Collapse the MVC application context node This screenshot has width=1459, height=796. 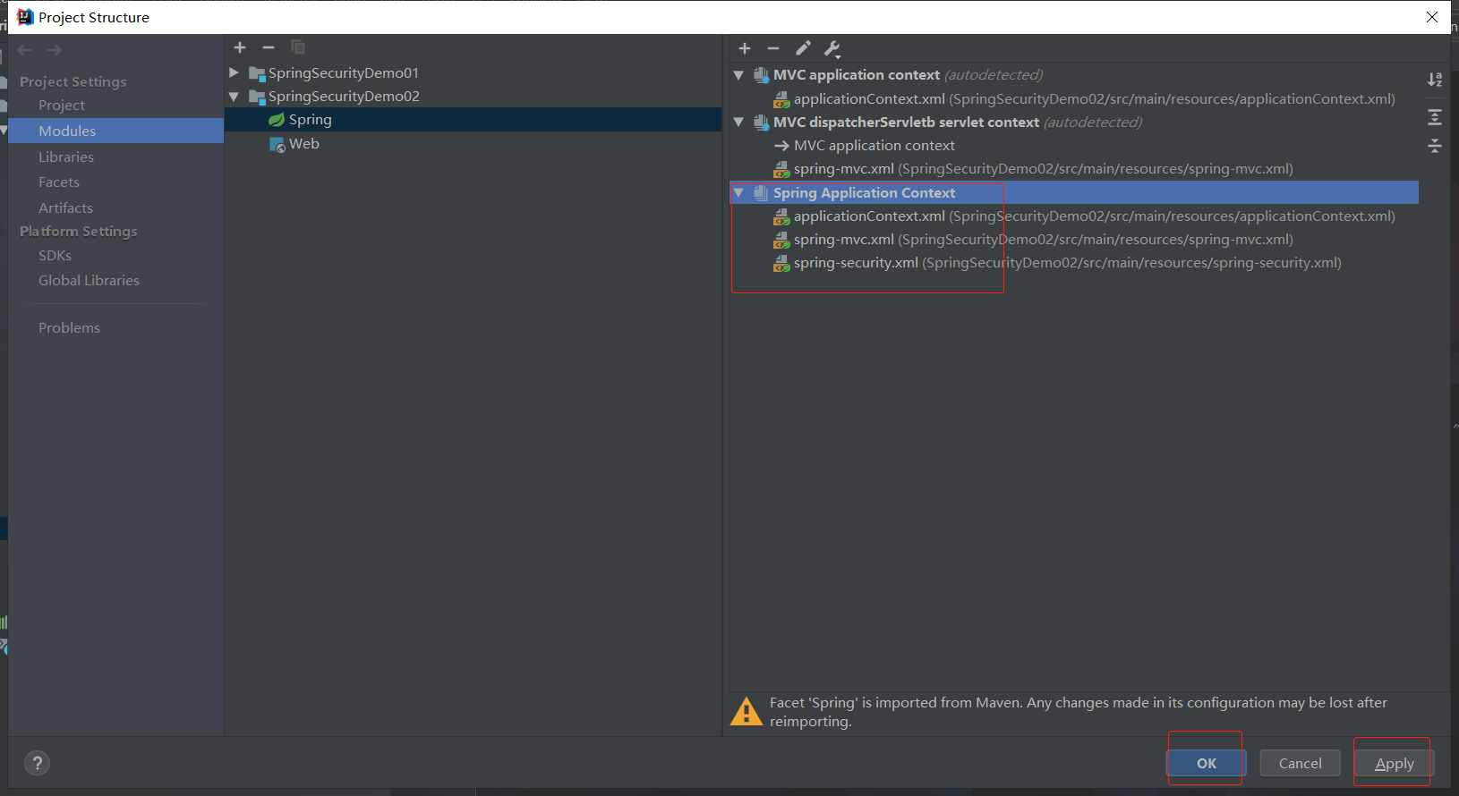[738, 75]
